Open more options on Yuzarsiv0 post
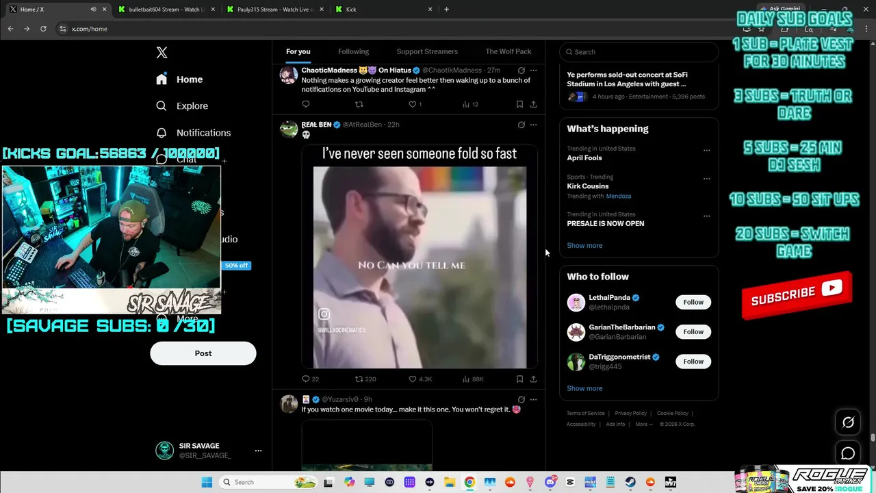This screenshot has height=493, width=876. pyautogui.click(x=534, y=399)
